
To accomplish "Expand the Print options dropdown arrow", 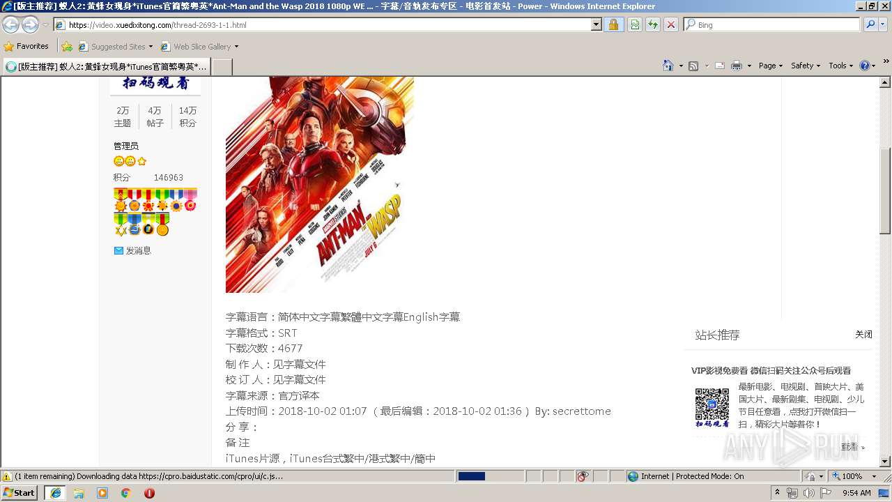I will 749,66.
